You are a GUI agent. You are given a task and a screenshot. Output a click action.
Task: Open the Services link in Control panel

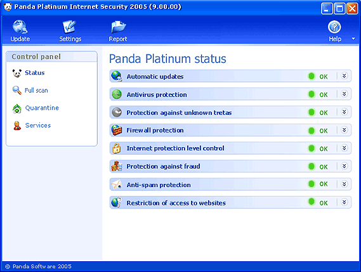(38, 125)
